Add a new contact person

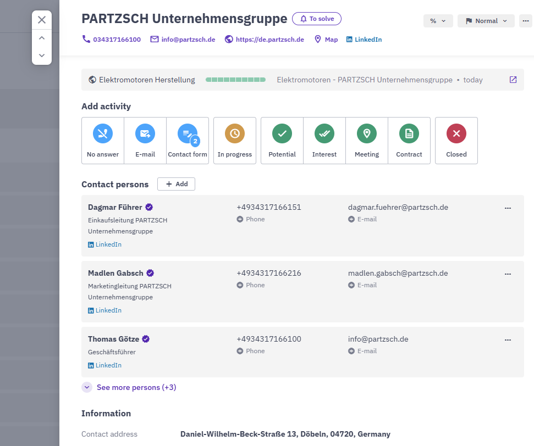coord(176,184)
